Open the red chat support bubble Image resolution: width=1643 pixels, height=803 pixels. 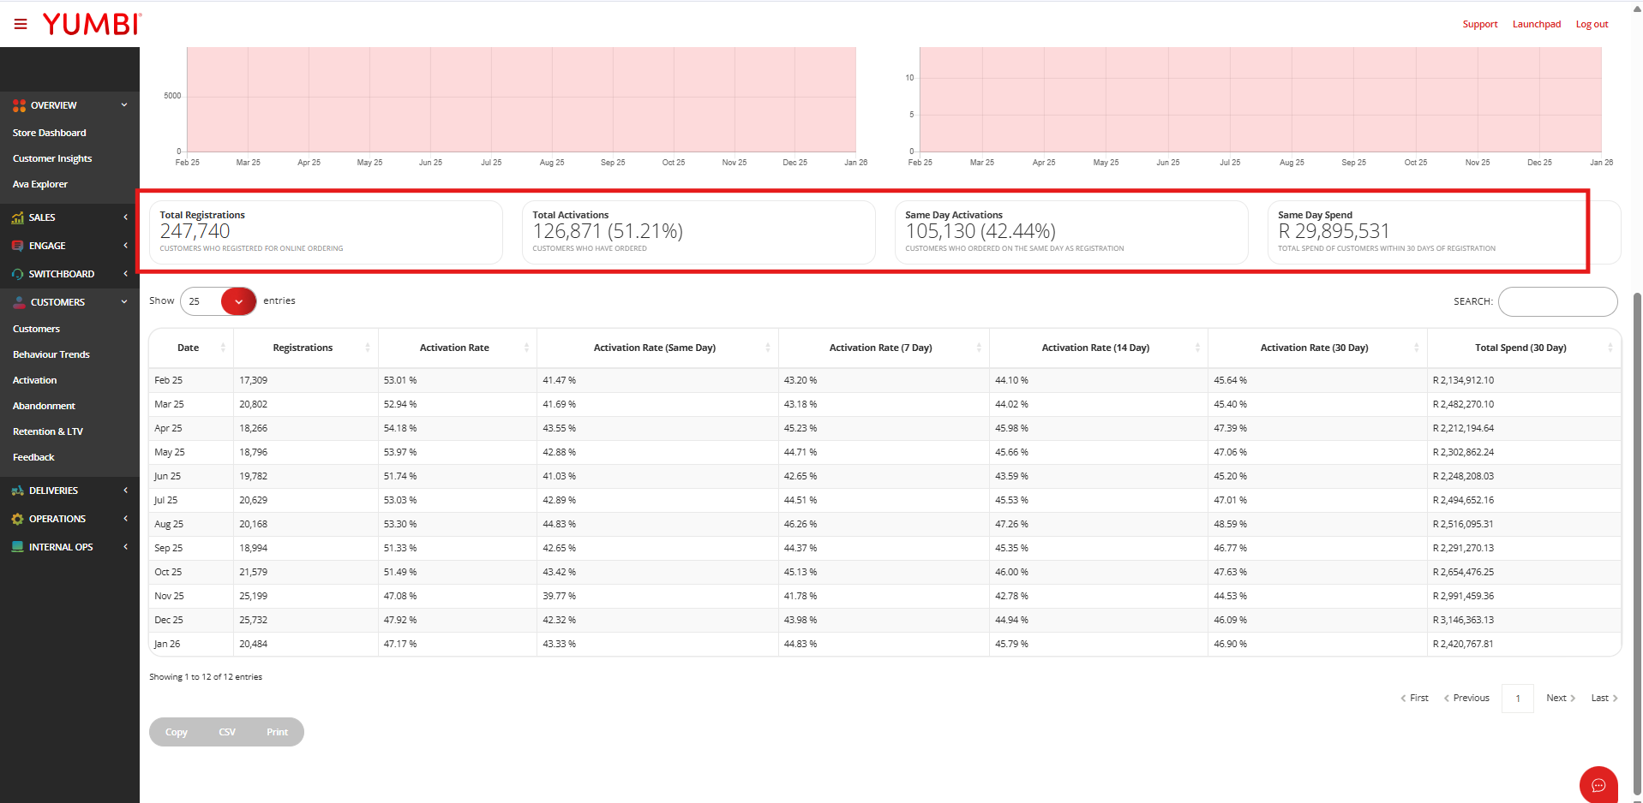(x=1598, y=784)
